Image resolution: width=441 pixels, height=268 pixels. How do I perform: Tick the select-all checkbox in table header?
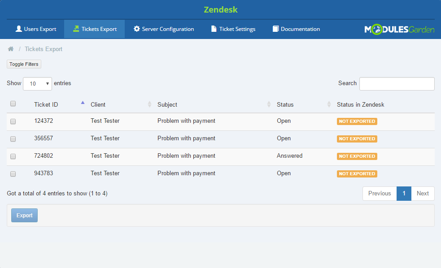click(13, 104)
